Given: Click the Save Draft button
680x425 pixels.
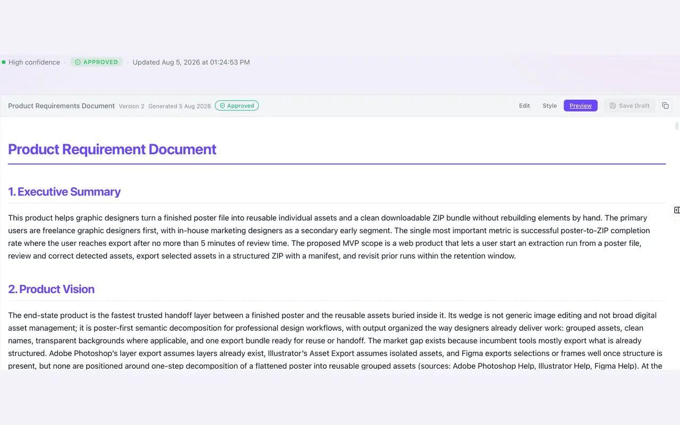Looking at the screenshot, I should pyautogui.click(x=630, y=106).
